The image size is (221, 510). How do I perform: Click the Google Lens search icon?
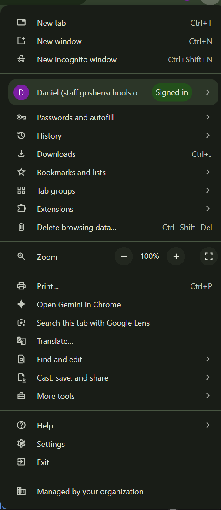[x=21, y=323]
